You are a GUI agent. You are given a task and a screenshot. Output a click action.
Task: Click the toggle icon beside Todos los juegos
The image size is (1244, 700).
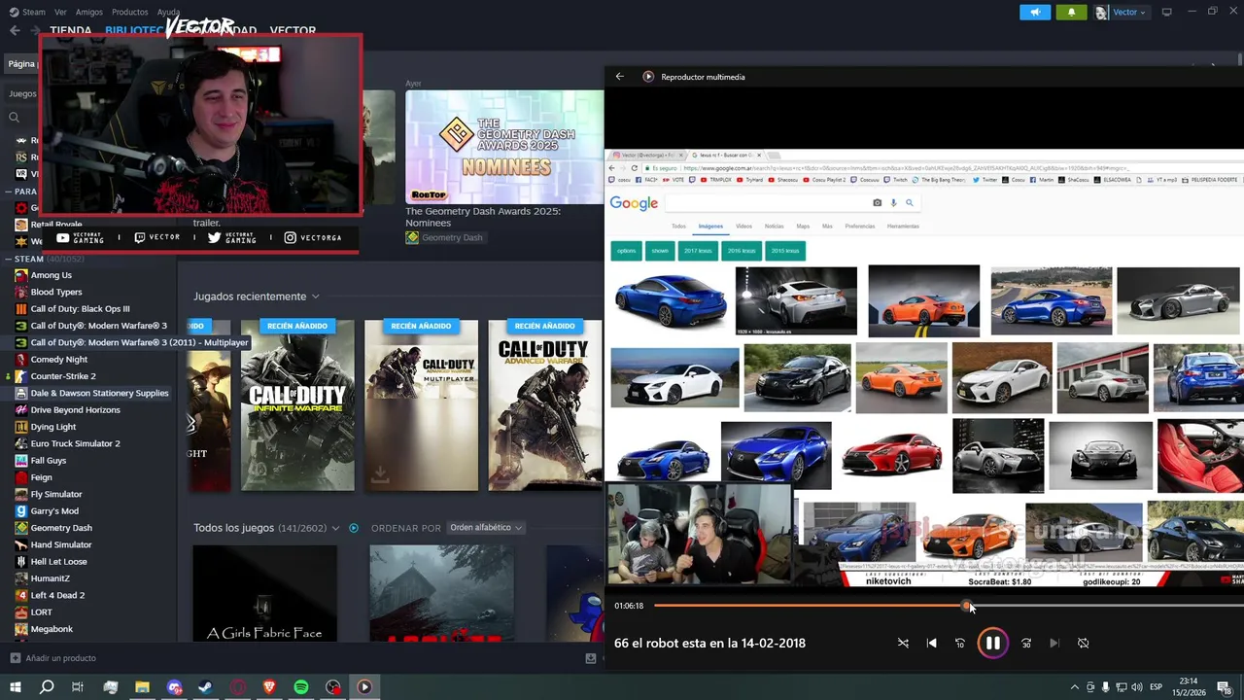click(x=354, y=528)
